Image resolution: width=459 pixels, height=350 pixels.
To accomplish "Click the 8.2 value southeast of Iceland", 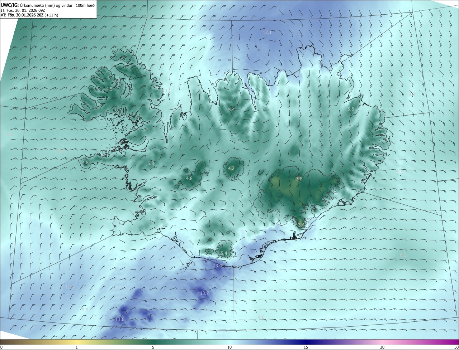I will click(x=403, y=255).
